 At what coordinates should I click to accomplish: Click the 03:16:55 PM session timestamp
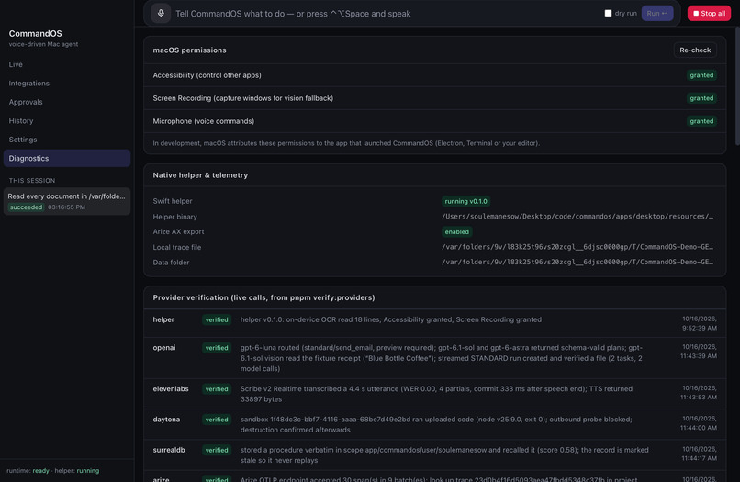coord(66,207)
